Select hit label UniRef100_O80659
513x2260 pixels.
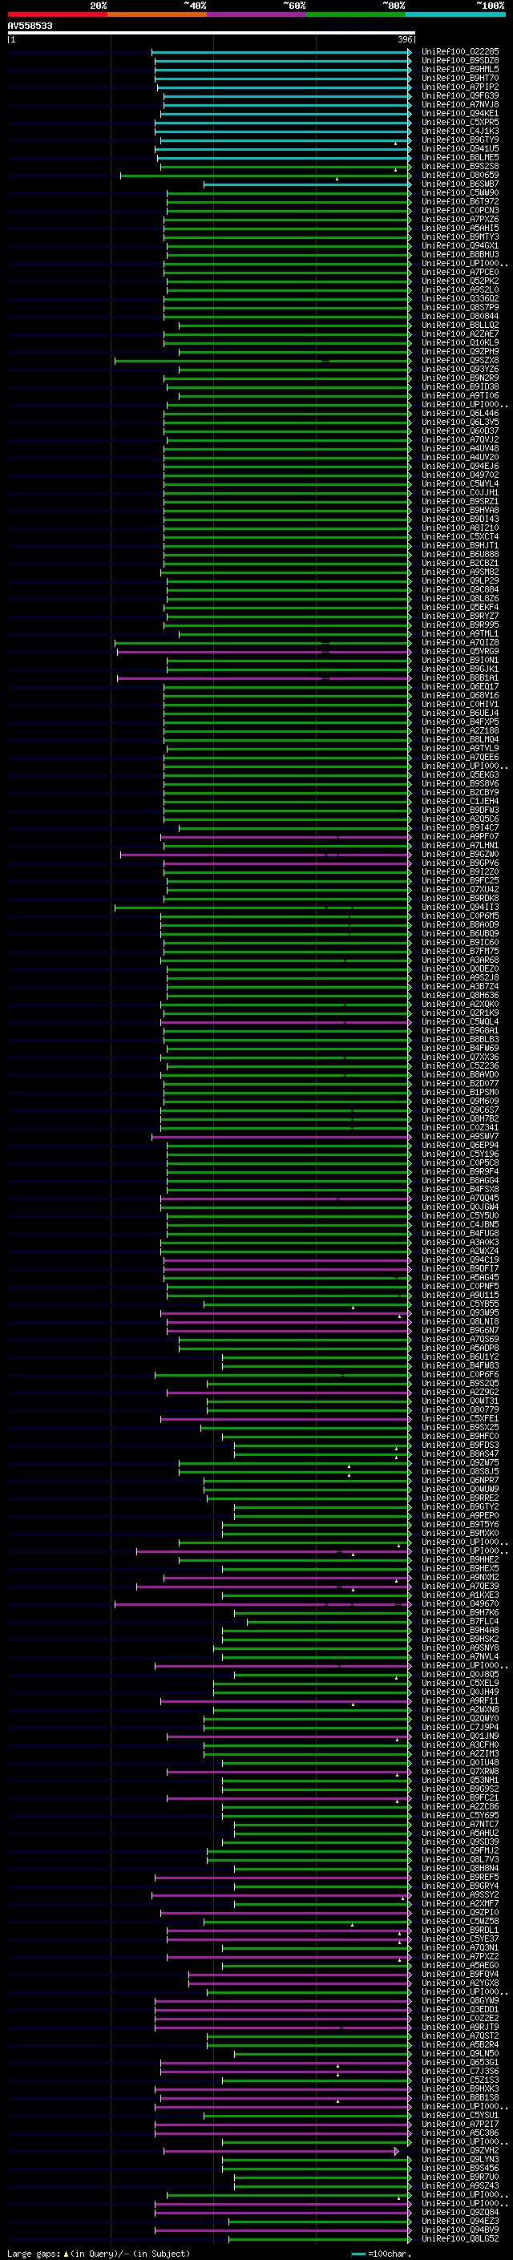[x=459, y=176]
